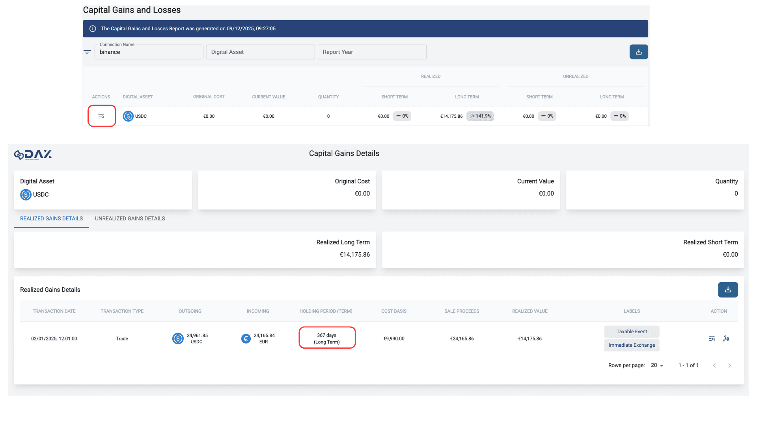This screenshot has width=757, height=425.
Task: Switch to the Unrealized Gains Details tab
Action: (x=130, y=218)
